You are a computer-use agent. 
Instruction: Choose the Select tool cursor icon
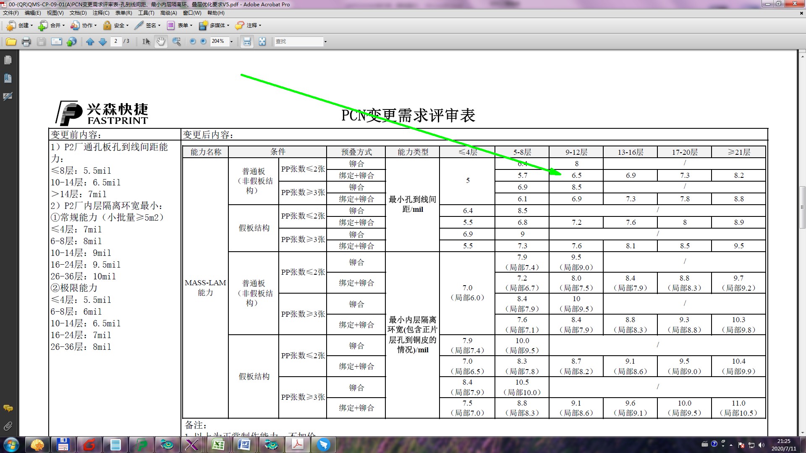click(x=146, y=42)
